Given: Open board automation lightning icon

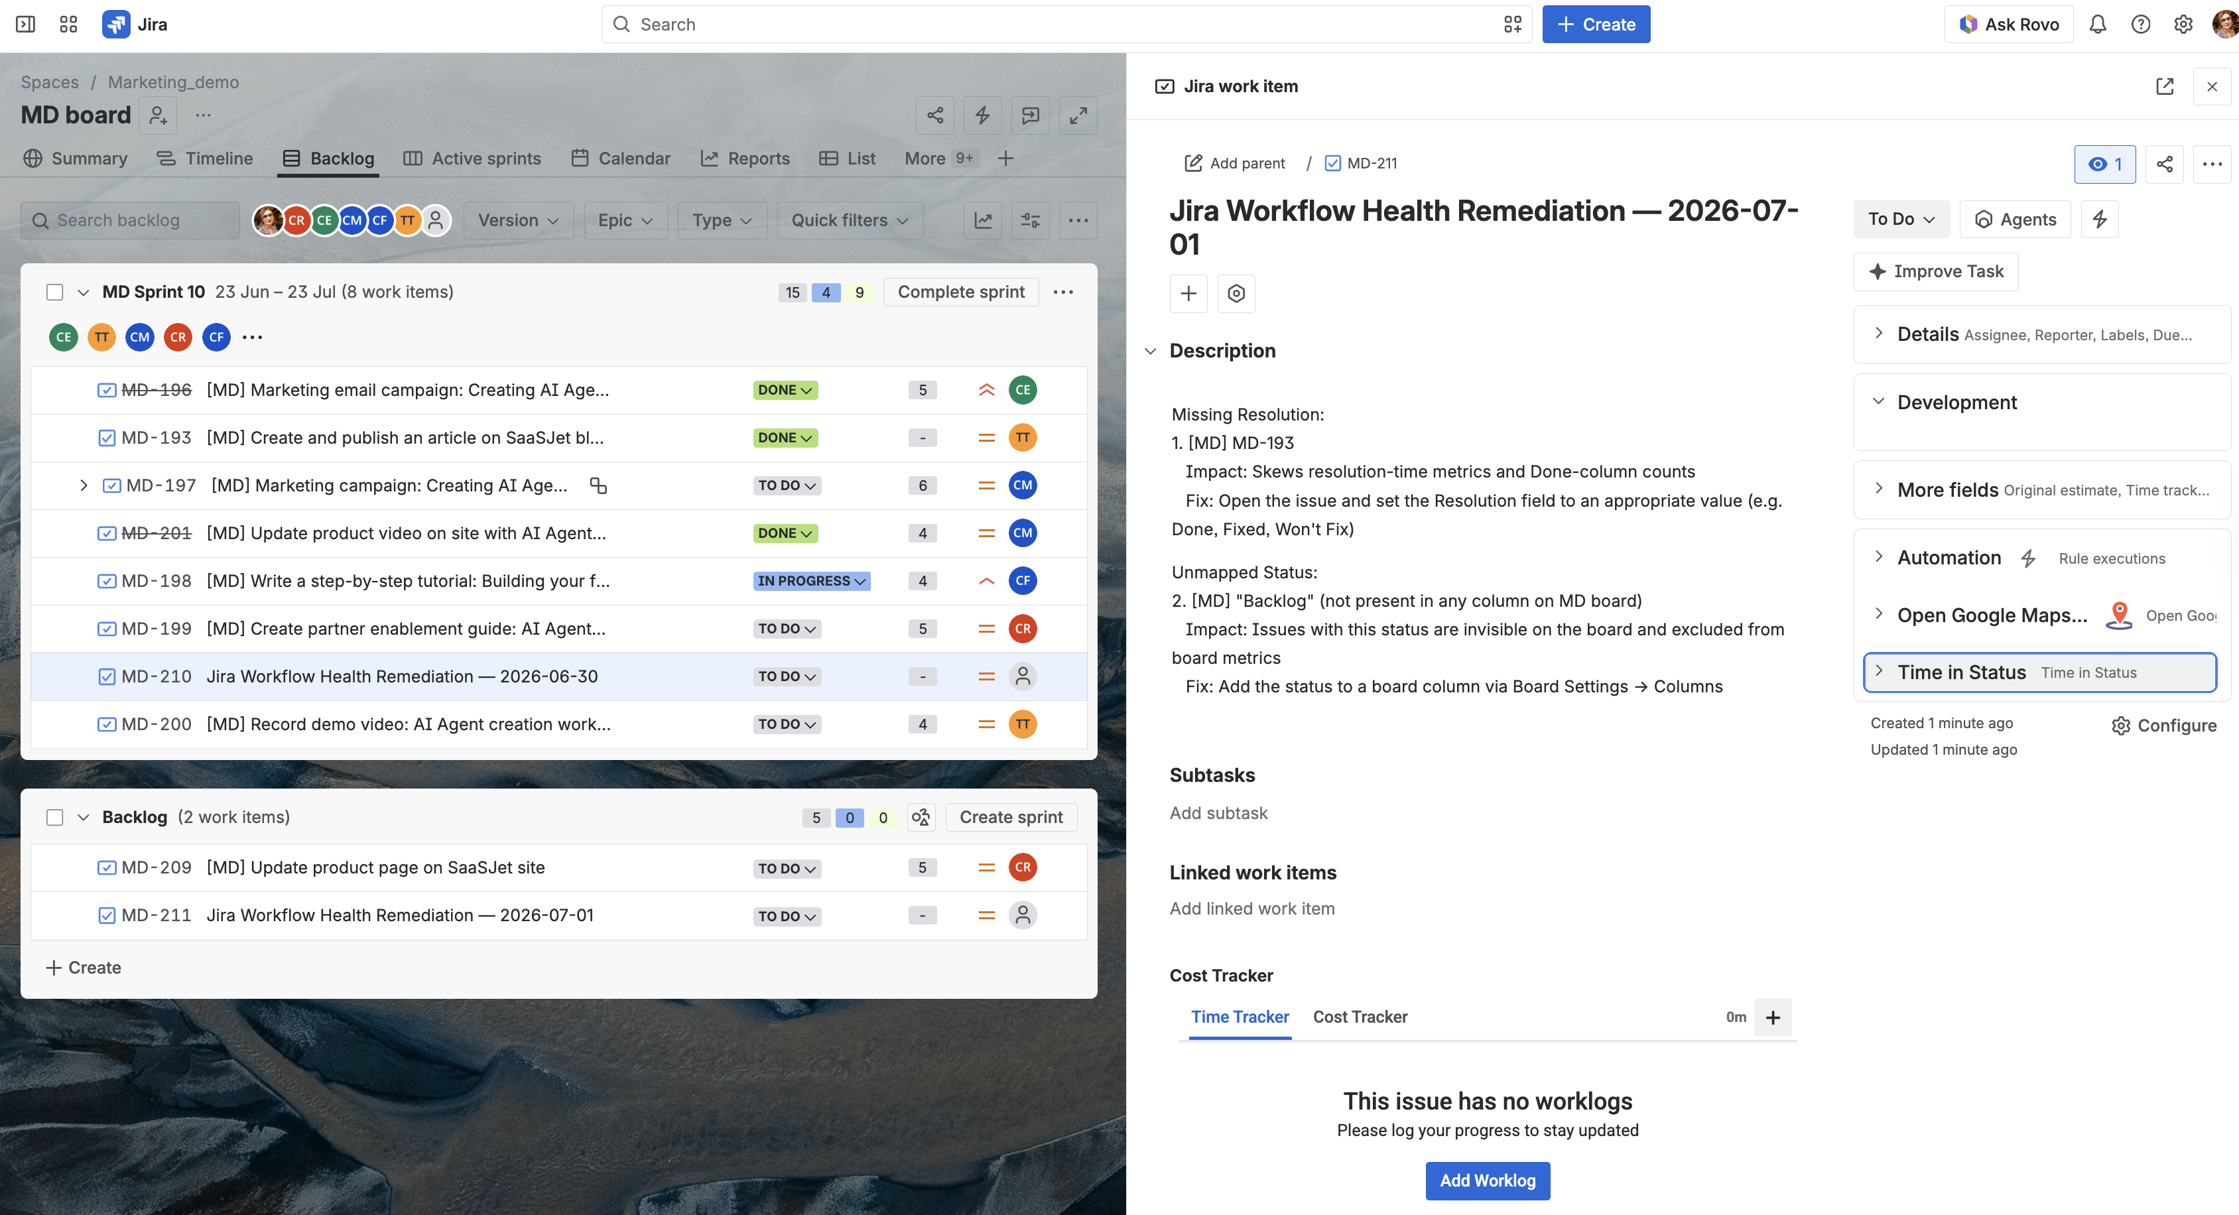Looking at the screenshot, I should (x=983, y=115).
